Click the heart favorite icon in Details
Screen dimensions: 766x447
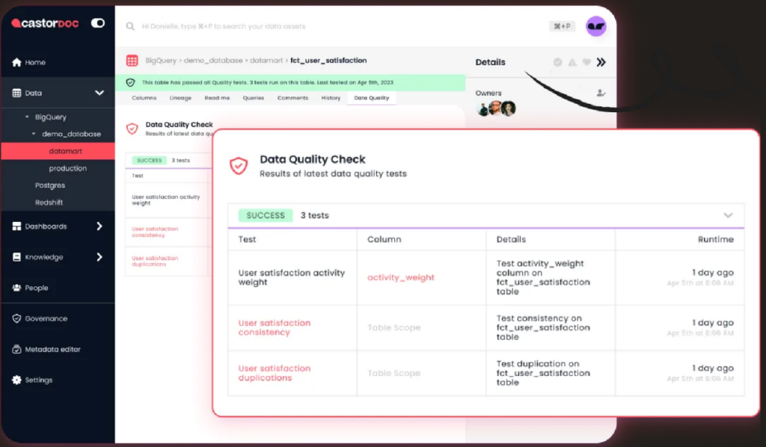(x=586, y=62)
